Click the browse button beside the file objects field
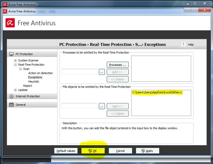This screenshot has width=213, height=164. [102, 106]
